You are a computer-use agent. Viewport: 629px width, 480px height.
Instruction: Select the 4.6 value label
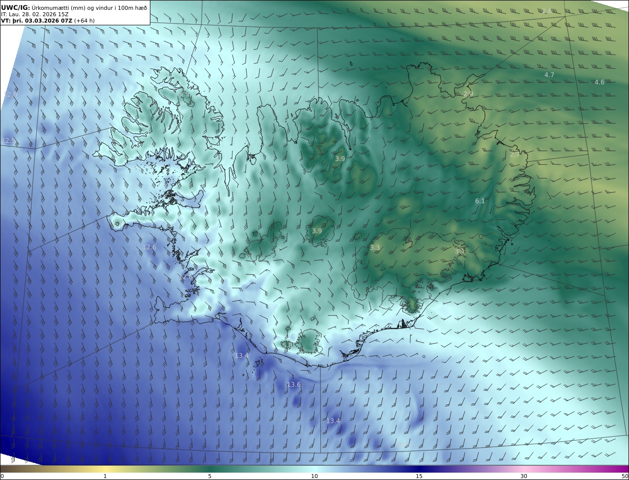pos(600,82)
